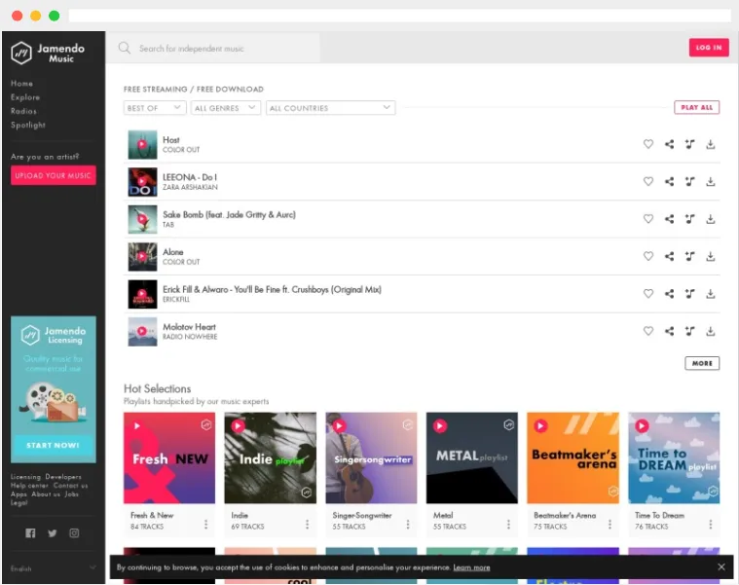Image resolution: width=739 pixels, height=585 pixels.
Task: Share the LEEONA - Do I track
Action: click(x=669, y=181)
